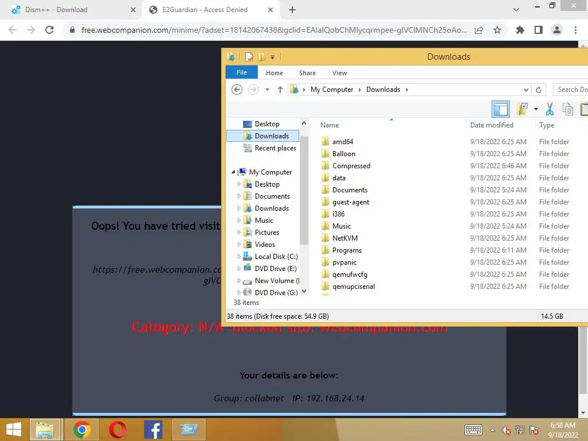Click My Computer in the breadcrumb path
The image size is (588, 441).
click(x=332, y=90)
